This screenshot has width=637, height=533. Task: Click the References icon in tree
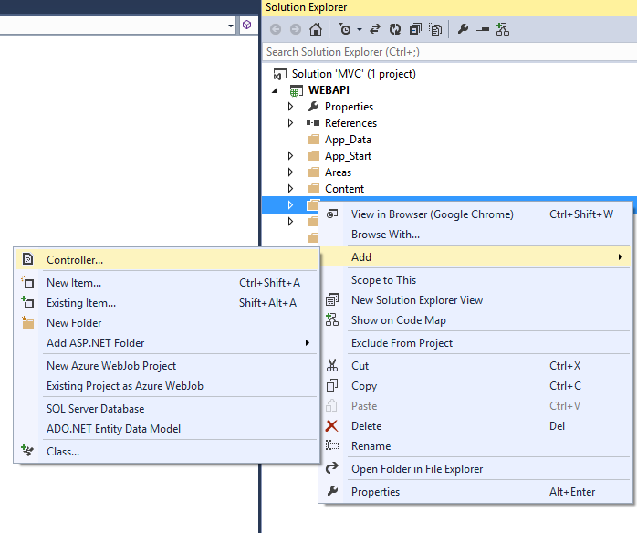313,122
